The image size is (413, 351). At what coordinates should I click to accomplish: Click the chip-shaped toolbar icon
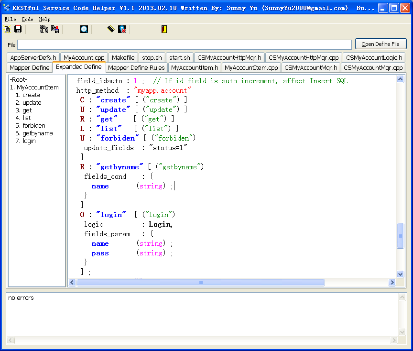point(110,29)
